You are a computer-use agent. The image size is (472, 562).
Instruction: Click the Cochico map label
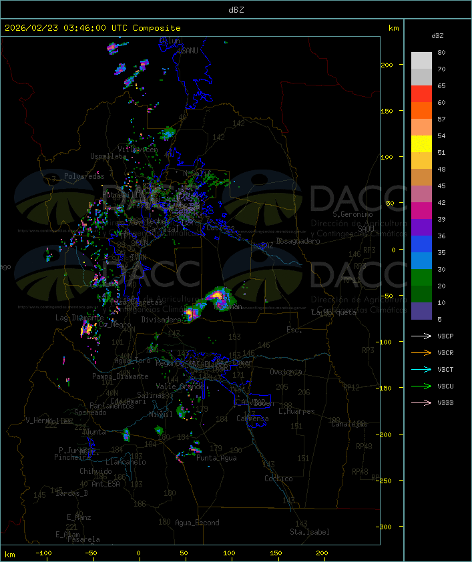278,479
